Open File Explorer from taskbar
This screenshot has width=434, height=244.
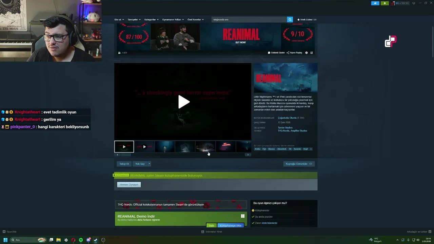58,240
